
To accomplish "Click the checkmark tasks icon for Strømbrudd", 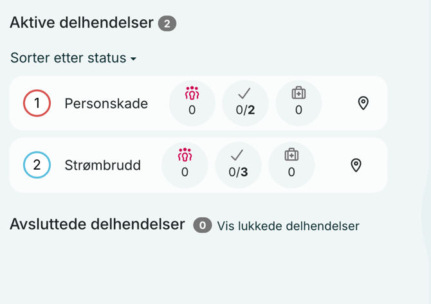I will click(237, 155).
